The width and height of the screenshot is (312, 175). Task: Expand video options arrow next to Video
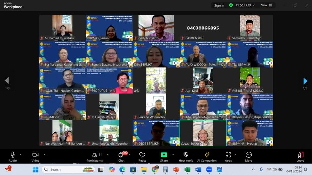click(x=44, y=155)
